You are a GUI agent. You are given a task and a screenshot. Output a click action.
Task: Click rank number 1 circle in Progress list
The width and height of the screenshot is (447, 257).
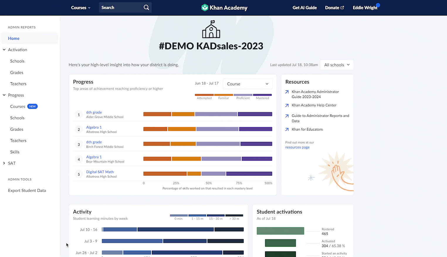[x=79, y=115]
